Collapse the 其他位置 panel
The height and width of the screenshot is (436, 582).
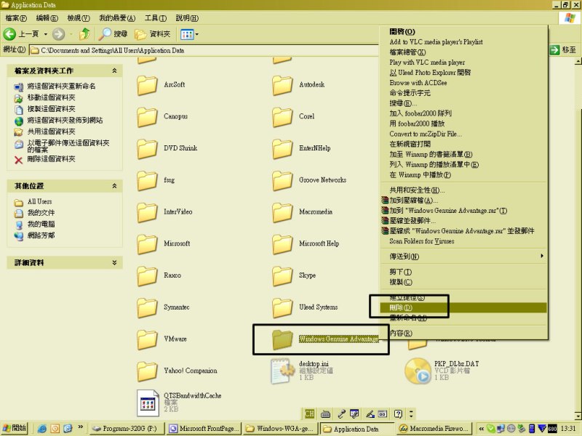coord(114,186)
